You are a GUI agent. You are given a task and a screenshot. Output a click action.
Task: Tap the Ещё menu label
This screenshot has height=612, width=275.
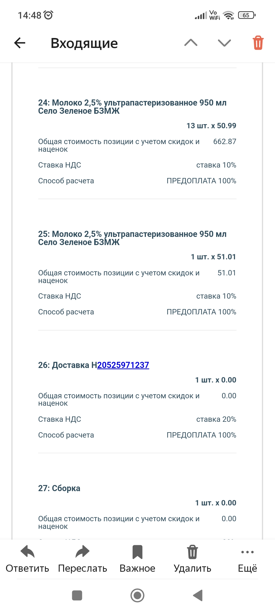247,568
